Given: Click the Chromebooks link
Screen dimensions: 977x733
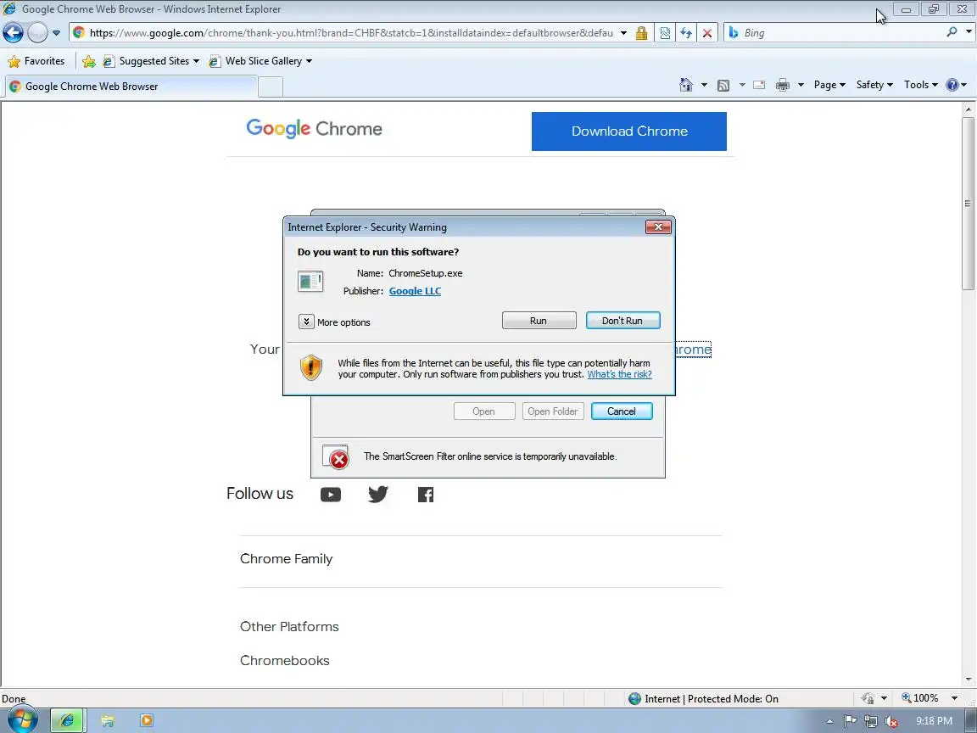Looking at the screenshot, I should 285,661.
